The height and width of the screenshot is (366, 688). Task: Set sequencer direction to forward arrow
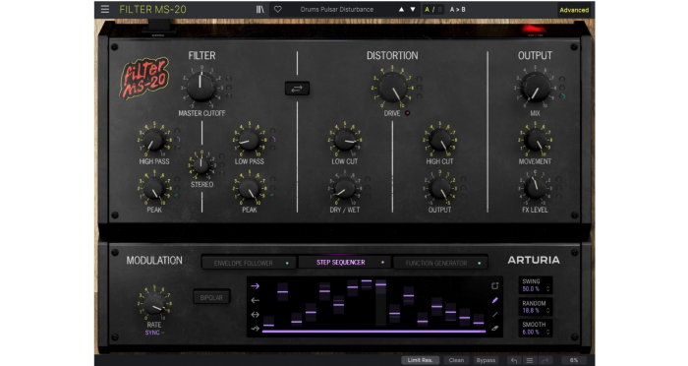[x=255, y=286]
